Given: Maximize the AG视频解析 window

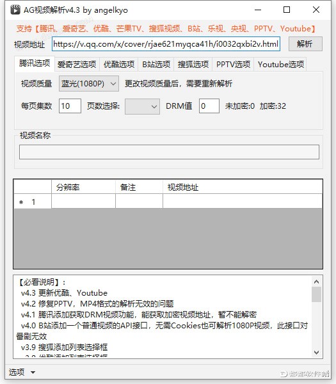Looking at the screenshot, I should (x=287, y=10).
